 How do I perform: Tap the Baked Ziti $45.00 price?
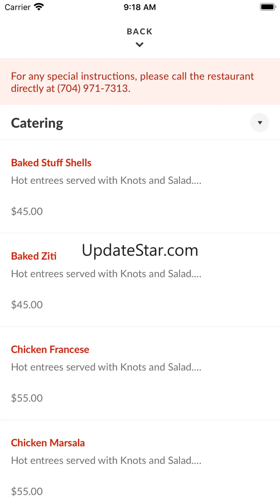(x=27, y=304)
